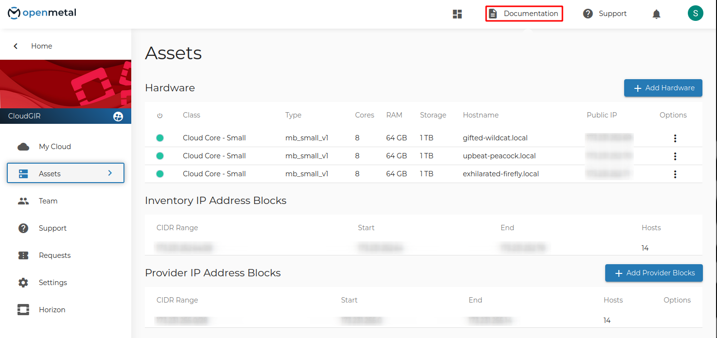Click the Horizon sidebar icon

point(23,309)
